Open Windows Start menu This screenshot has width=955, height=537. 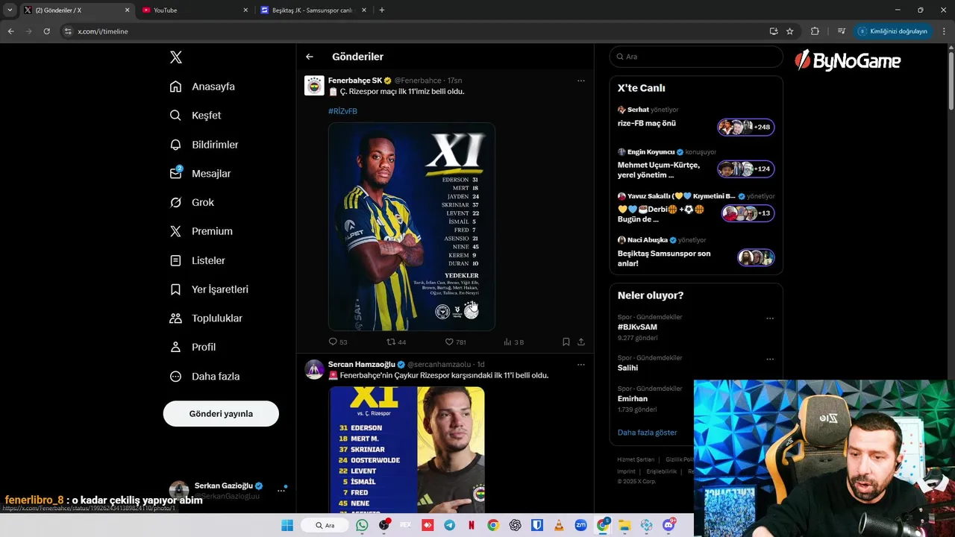[x=287, y=525]
